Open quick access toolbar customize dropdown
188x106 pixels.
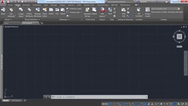(x=36, y=2)
